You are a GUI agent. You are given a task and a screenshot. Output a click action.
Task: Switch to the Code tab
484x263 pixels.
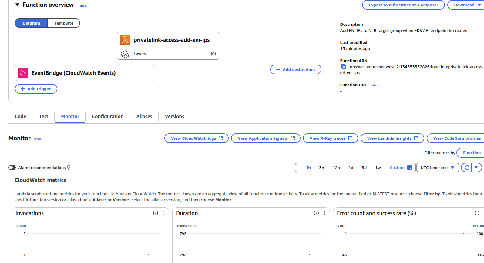pos(20,116)
